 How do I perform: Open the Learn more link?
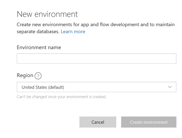(x=73, y=32)
